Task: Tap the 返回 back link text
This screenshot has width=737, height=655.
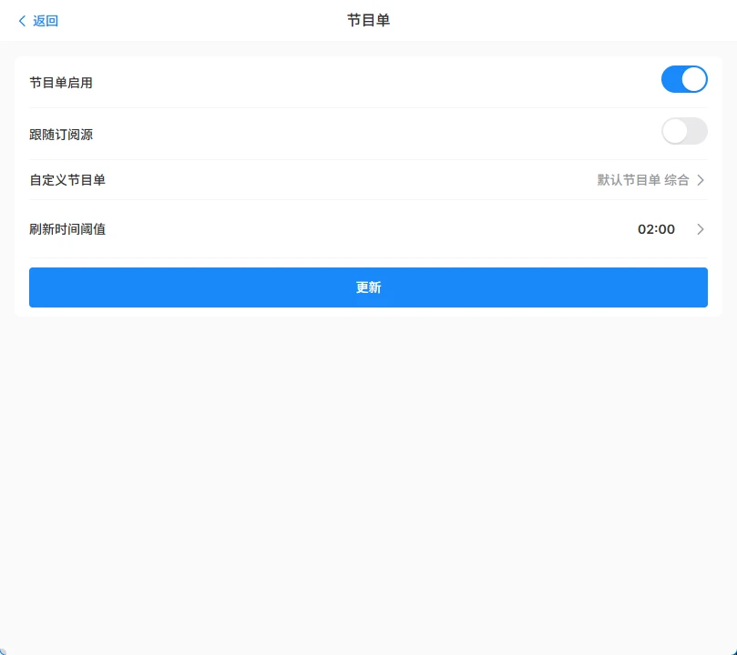Action: pos(46,21)
